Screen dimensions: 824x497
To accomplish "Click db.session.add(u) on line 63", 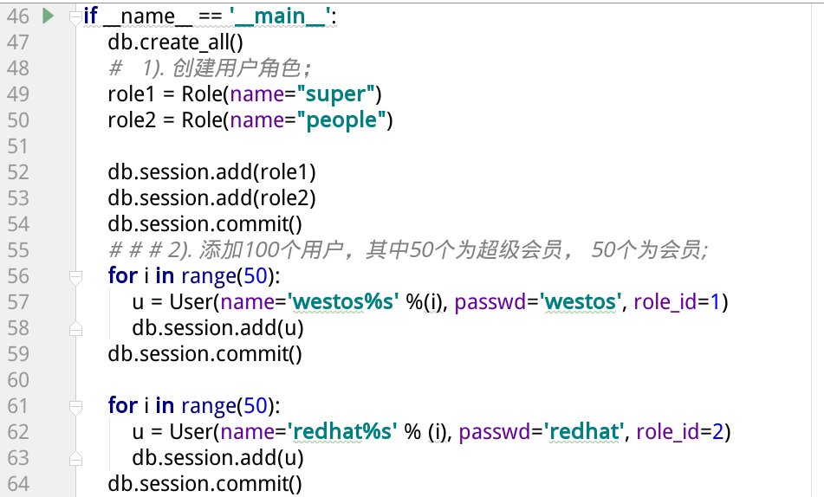I will (218, 458).
